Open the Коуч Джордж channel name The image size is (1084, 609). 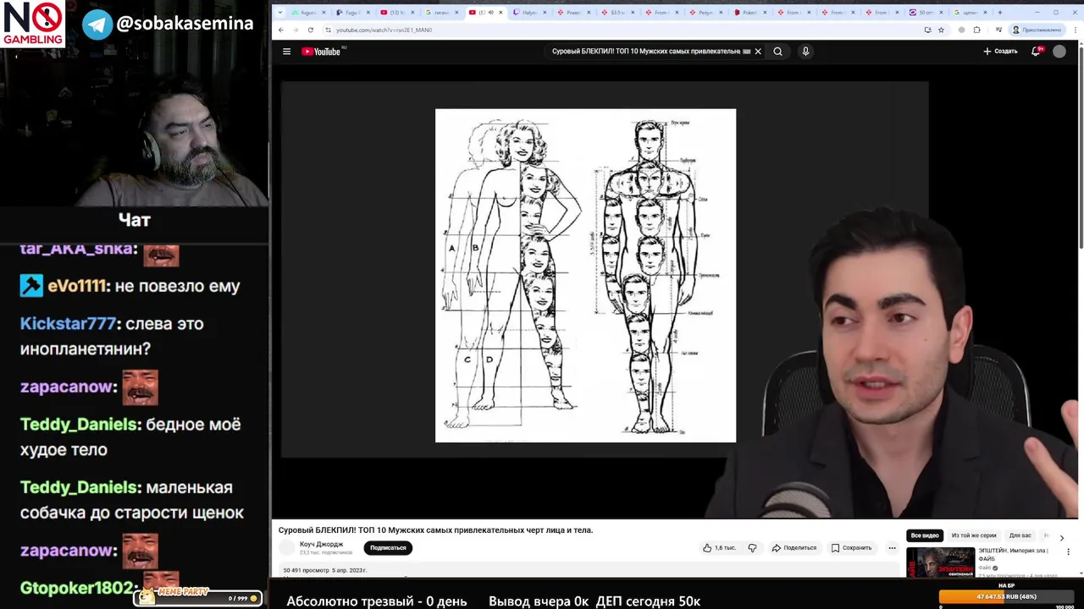[322, 545]
